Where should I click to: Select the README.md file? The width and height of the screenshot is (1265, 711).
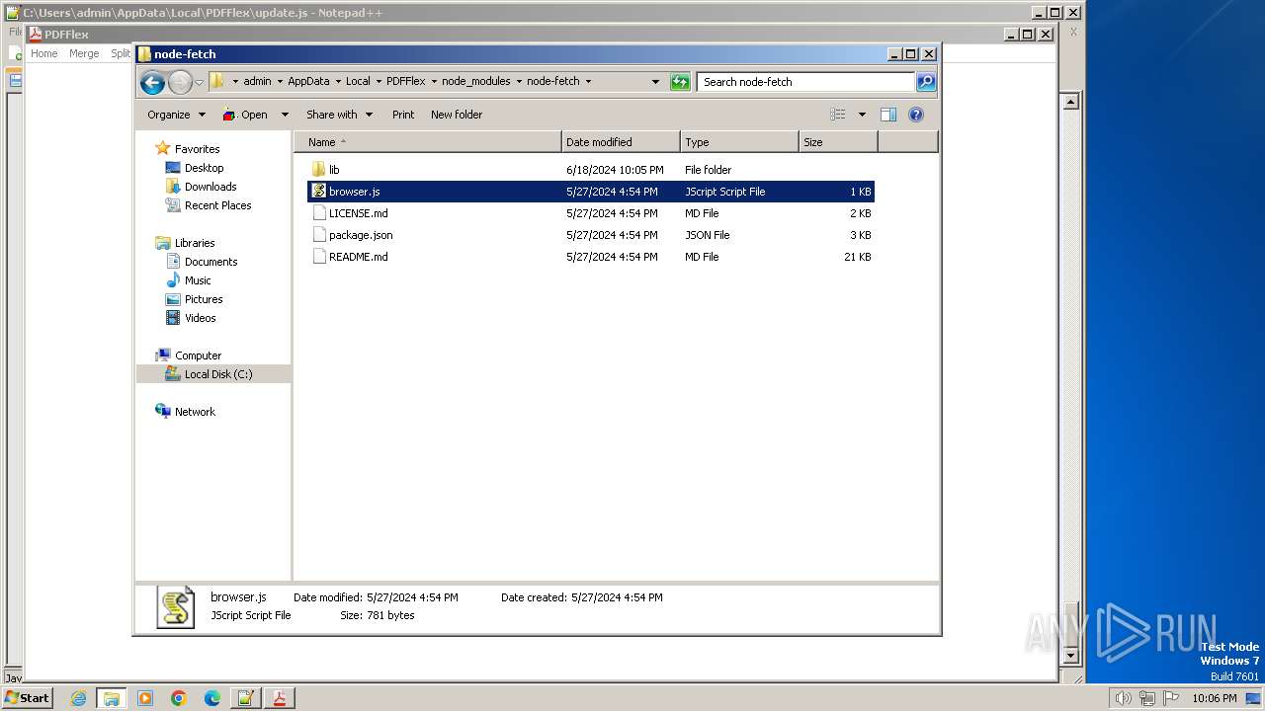(x=591, y=257)
